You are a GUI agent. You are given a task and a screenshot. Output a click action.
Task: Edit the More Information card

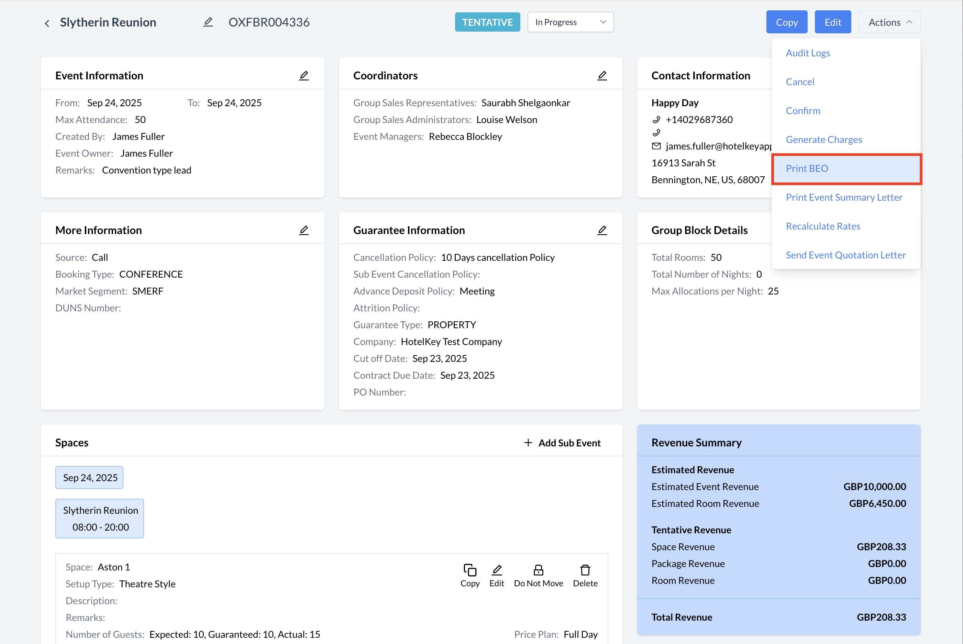[x=303, y=230]
